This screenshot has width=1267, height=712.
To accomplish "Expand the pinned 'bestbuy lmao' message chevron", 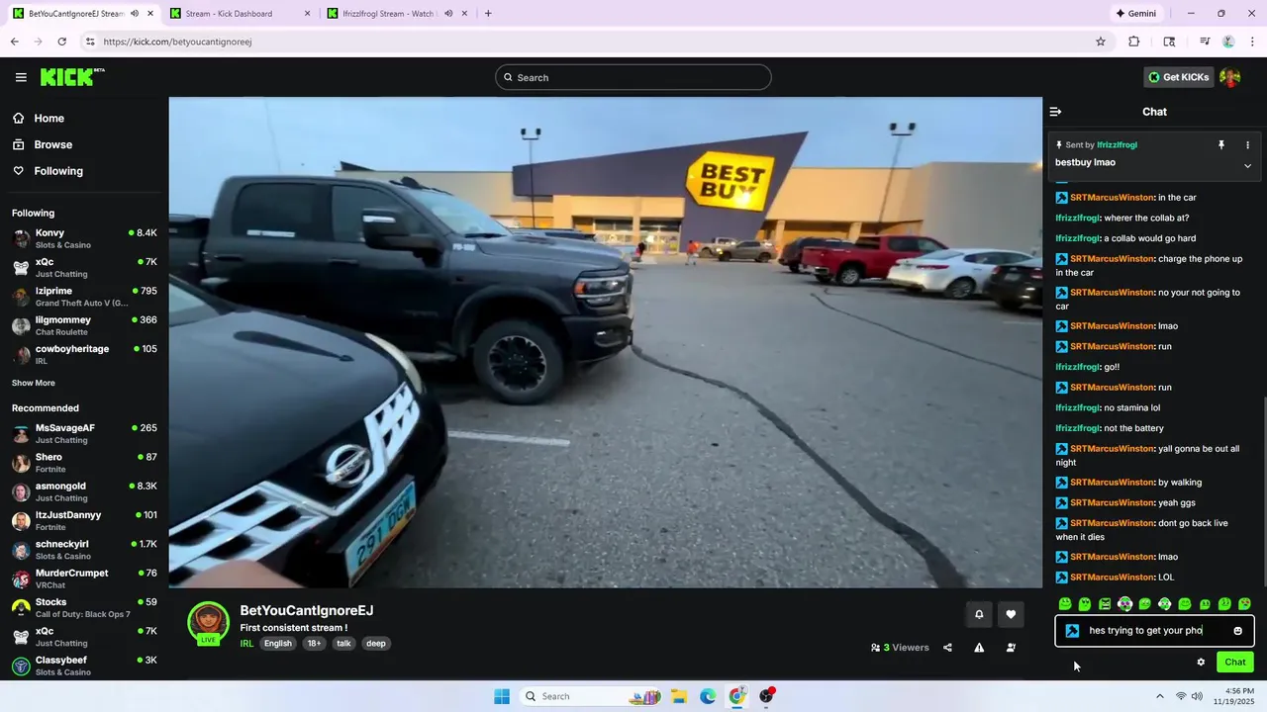I will [1247, 165].
